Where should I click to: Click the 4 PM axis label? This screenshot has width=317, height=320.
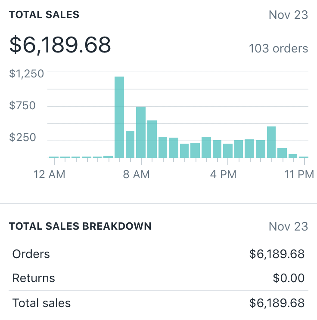pos(223,175)
